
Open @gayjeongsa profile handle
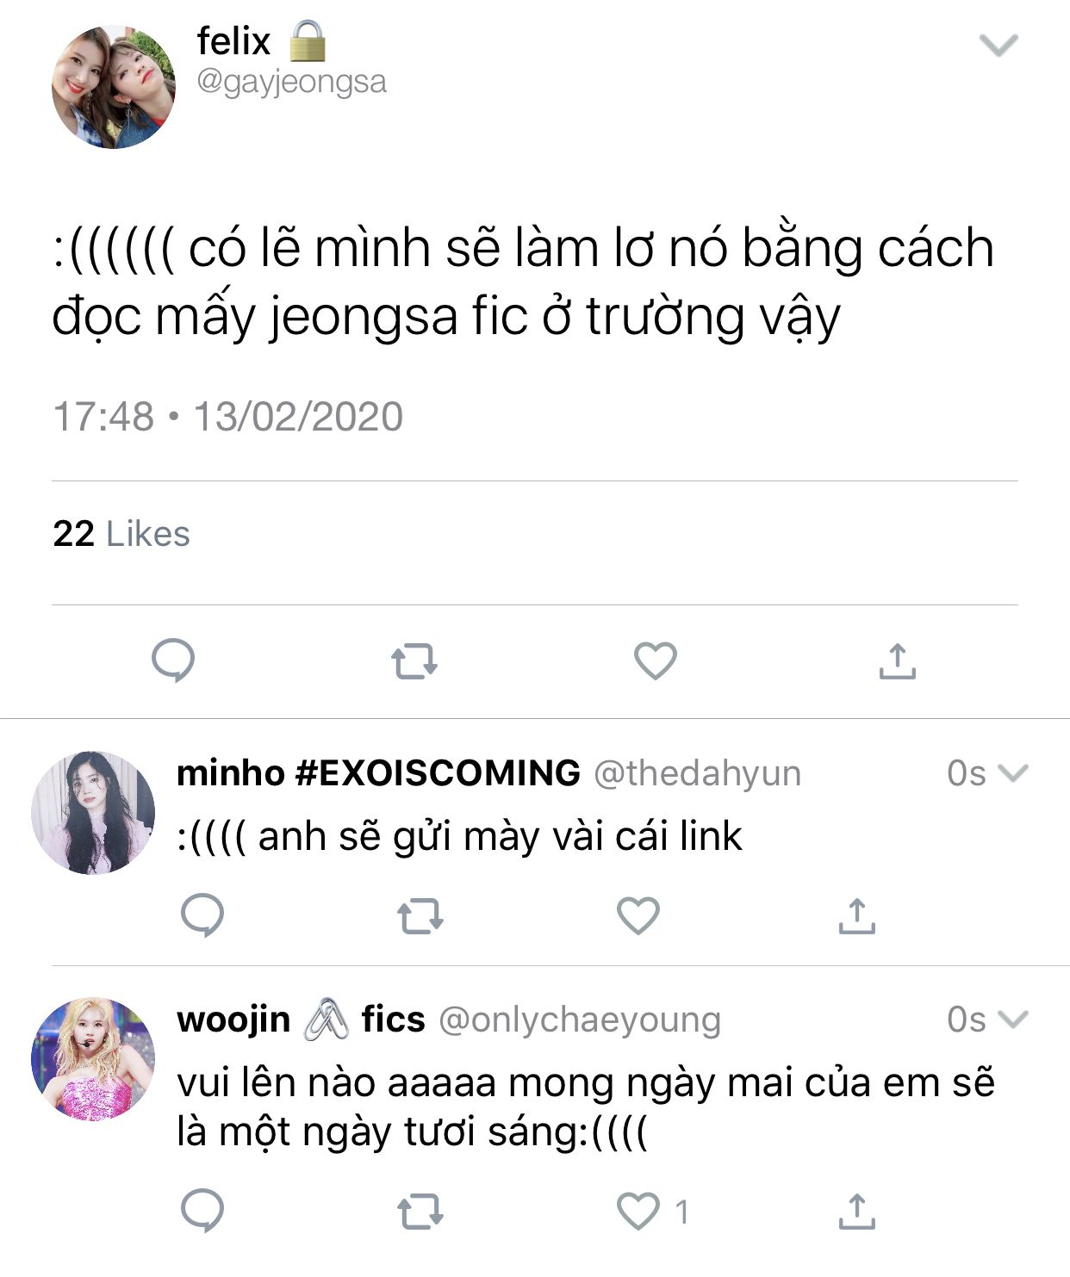click(292, 83)
